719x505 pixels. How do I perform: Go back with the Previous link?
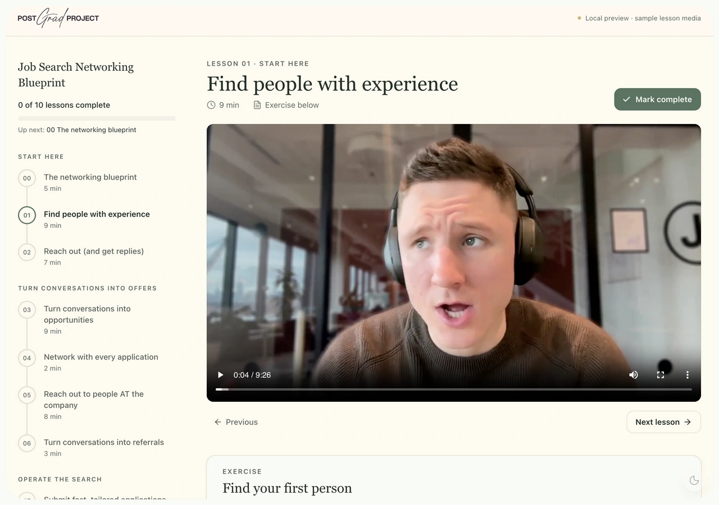pyautogui.click(x=236, y=422)
